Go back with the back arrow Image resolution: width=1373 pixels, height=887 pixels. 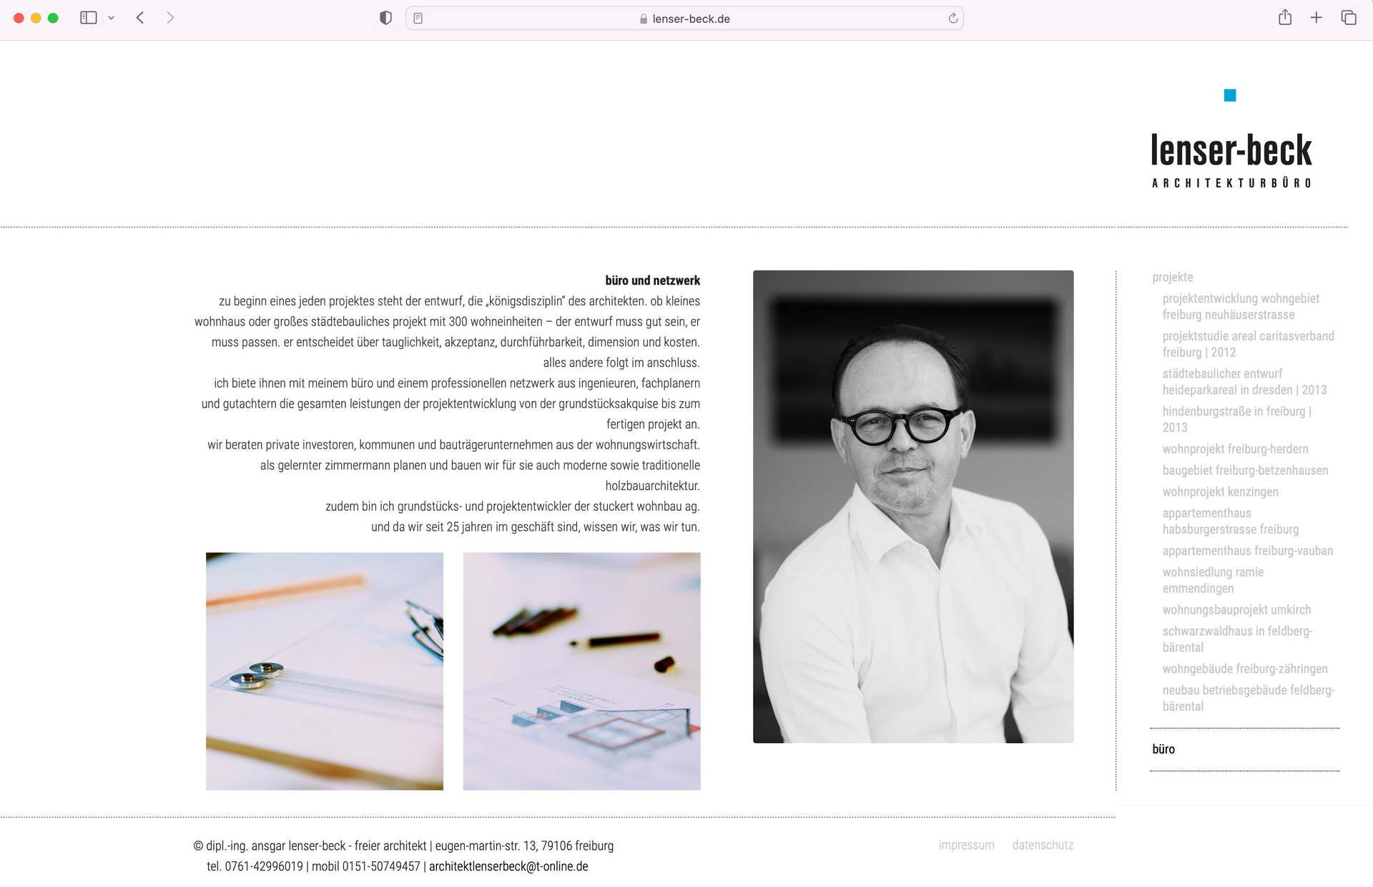click(x=140, y=18)
